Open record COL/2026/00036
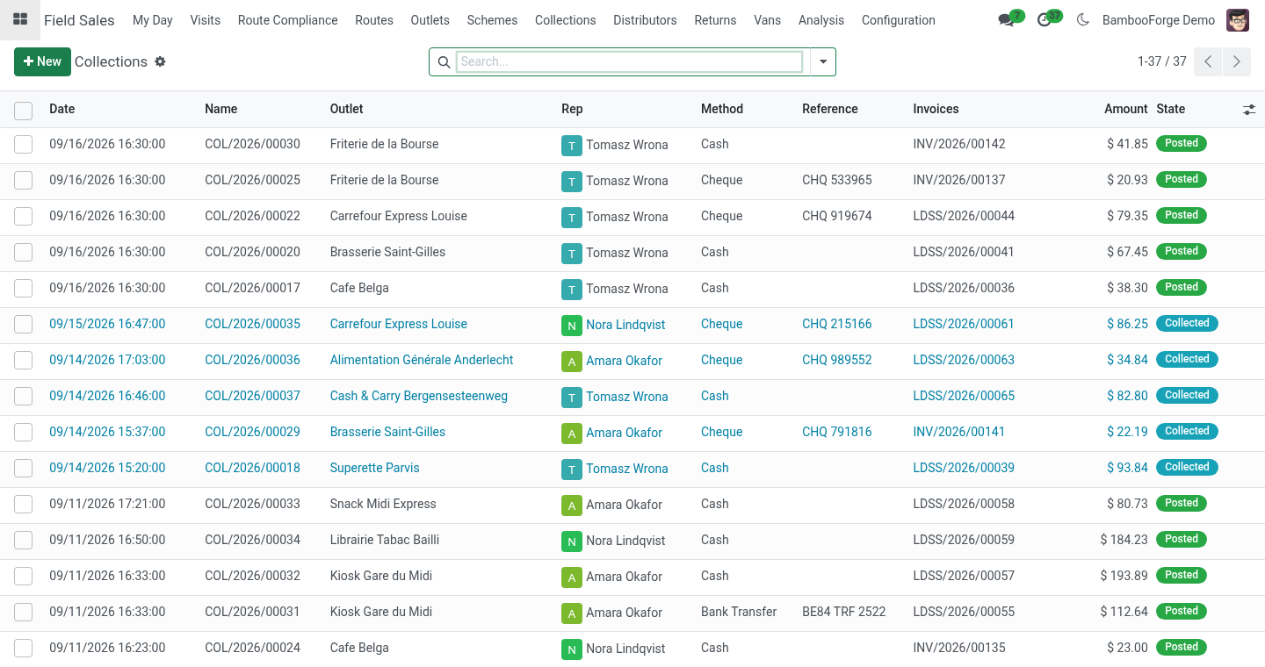The width and height of the screenshot is (1265, 667). 253,360
